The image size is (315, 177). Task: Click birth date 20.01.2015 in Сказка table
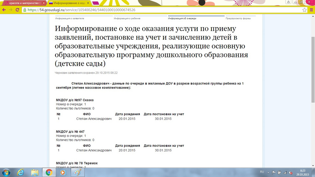pyautogui.click(x=127, y=119)
